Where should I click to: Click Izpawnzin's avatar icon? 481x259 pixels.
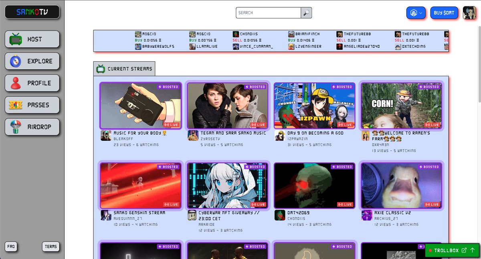click(x=280, y=136)
